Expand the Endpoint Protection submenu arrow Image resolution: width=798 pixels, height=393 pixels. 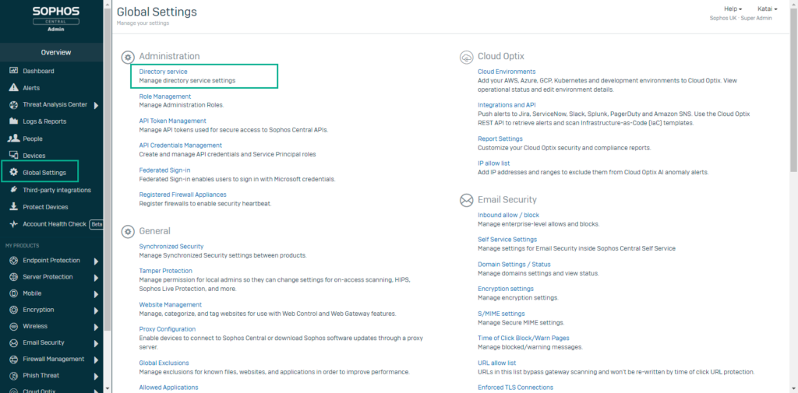[x=96, y=261]
